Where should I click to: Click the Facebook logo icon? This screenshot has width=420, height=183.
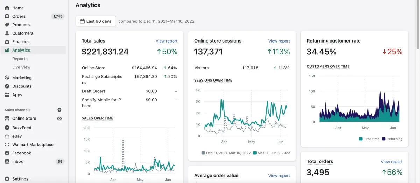(7, 153)
